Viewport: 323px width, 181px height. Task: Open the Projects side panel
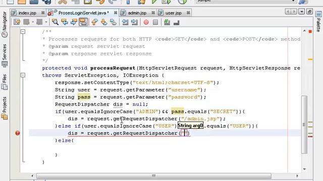coord(5,108)
